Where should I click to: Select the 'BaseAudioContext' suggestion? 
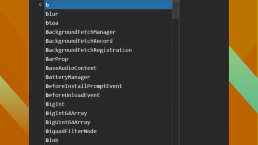(x=71, y=68)
